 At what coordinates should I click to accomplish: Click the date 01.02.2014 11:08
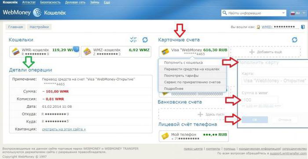point(57,106)
